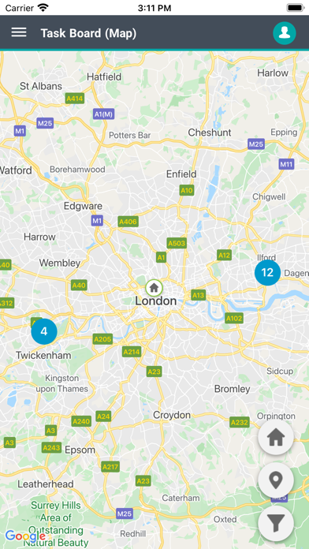
Task: Tap the round home button
Action: tap(276, 437)
